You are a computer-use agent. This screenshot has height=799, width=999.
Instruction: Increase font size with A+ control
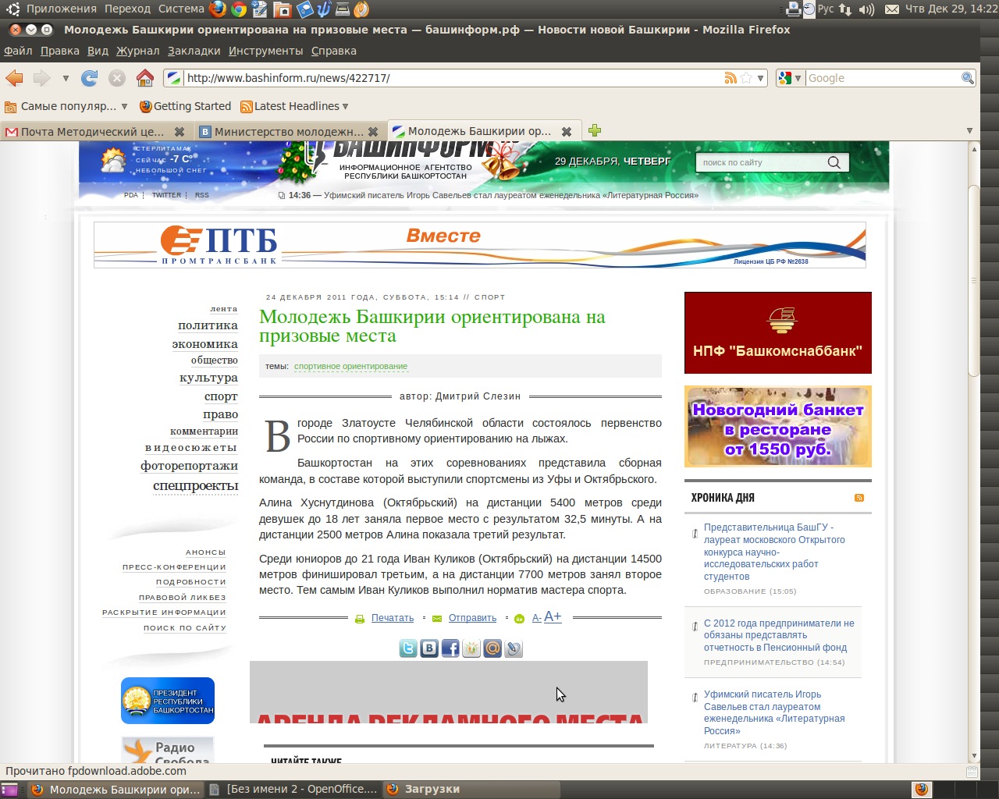(553, 617)
